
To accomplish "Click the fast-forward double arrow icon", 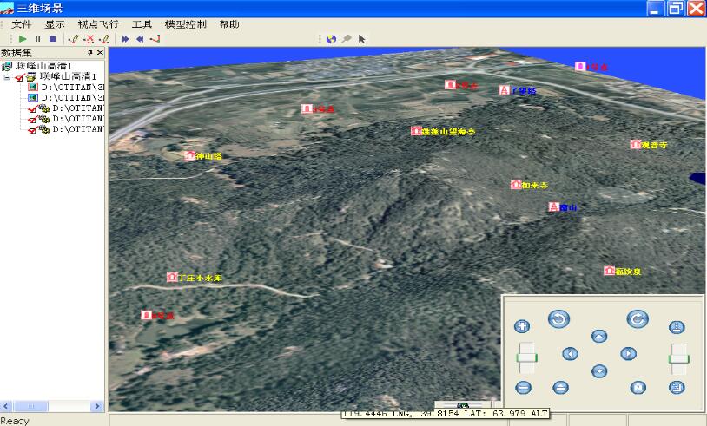I will pyautogui.click(x=126, y=39).
